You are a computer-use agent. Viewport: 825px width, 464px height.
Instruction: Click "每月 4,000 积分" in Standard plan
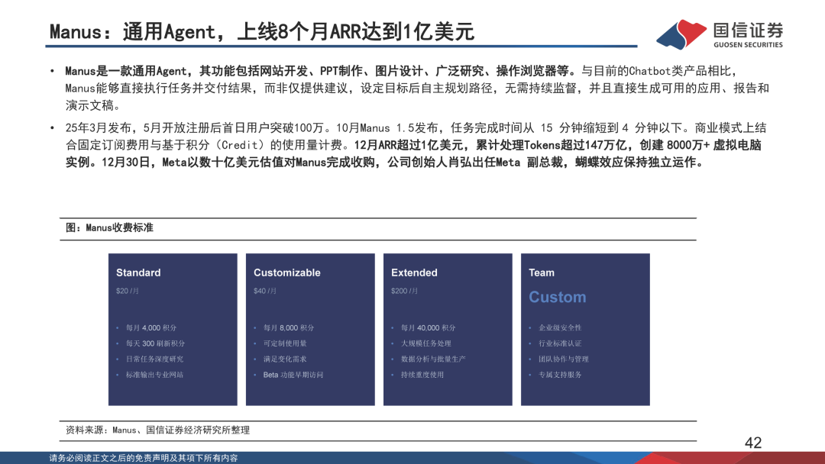[x=151, y=327]
